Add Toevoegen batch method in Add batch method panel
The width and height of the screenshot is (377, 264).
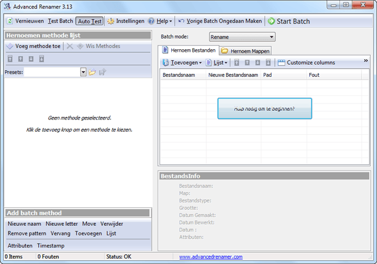(89, 233)
